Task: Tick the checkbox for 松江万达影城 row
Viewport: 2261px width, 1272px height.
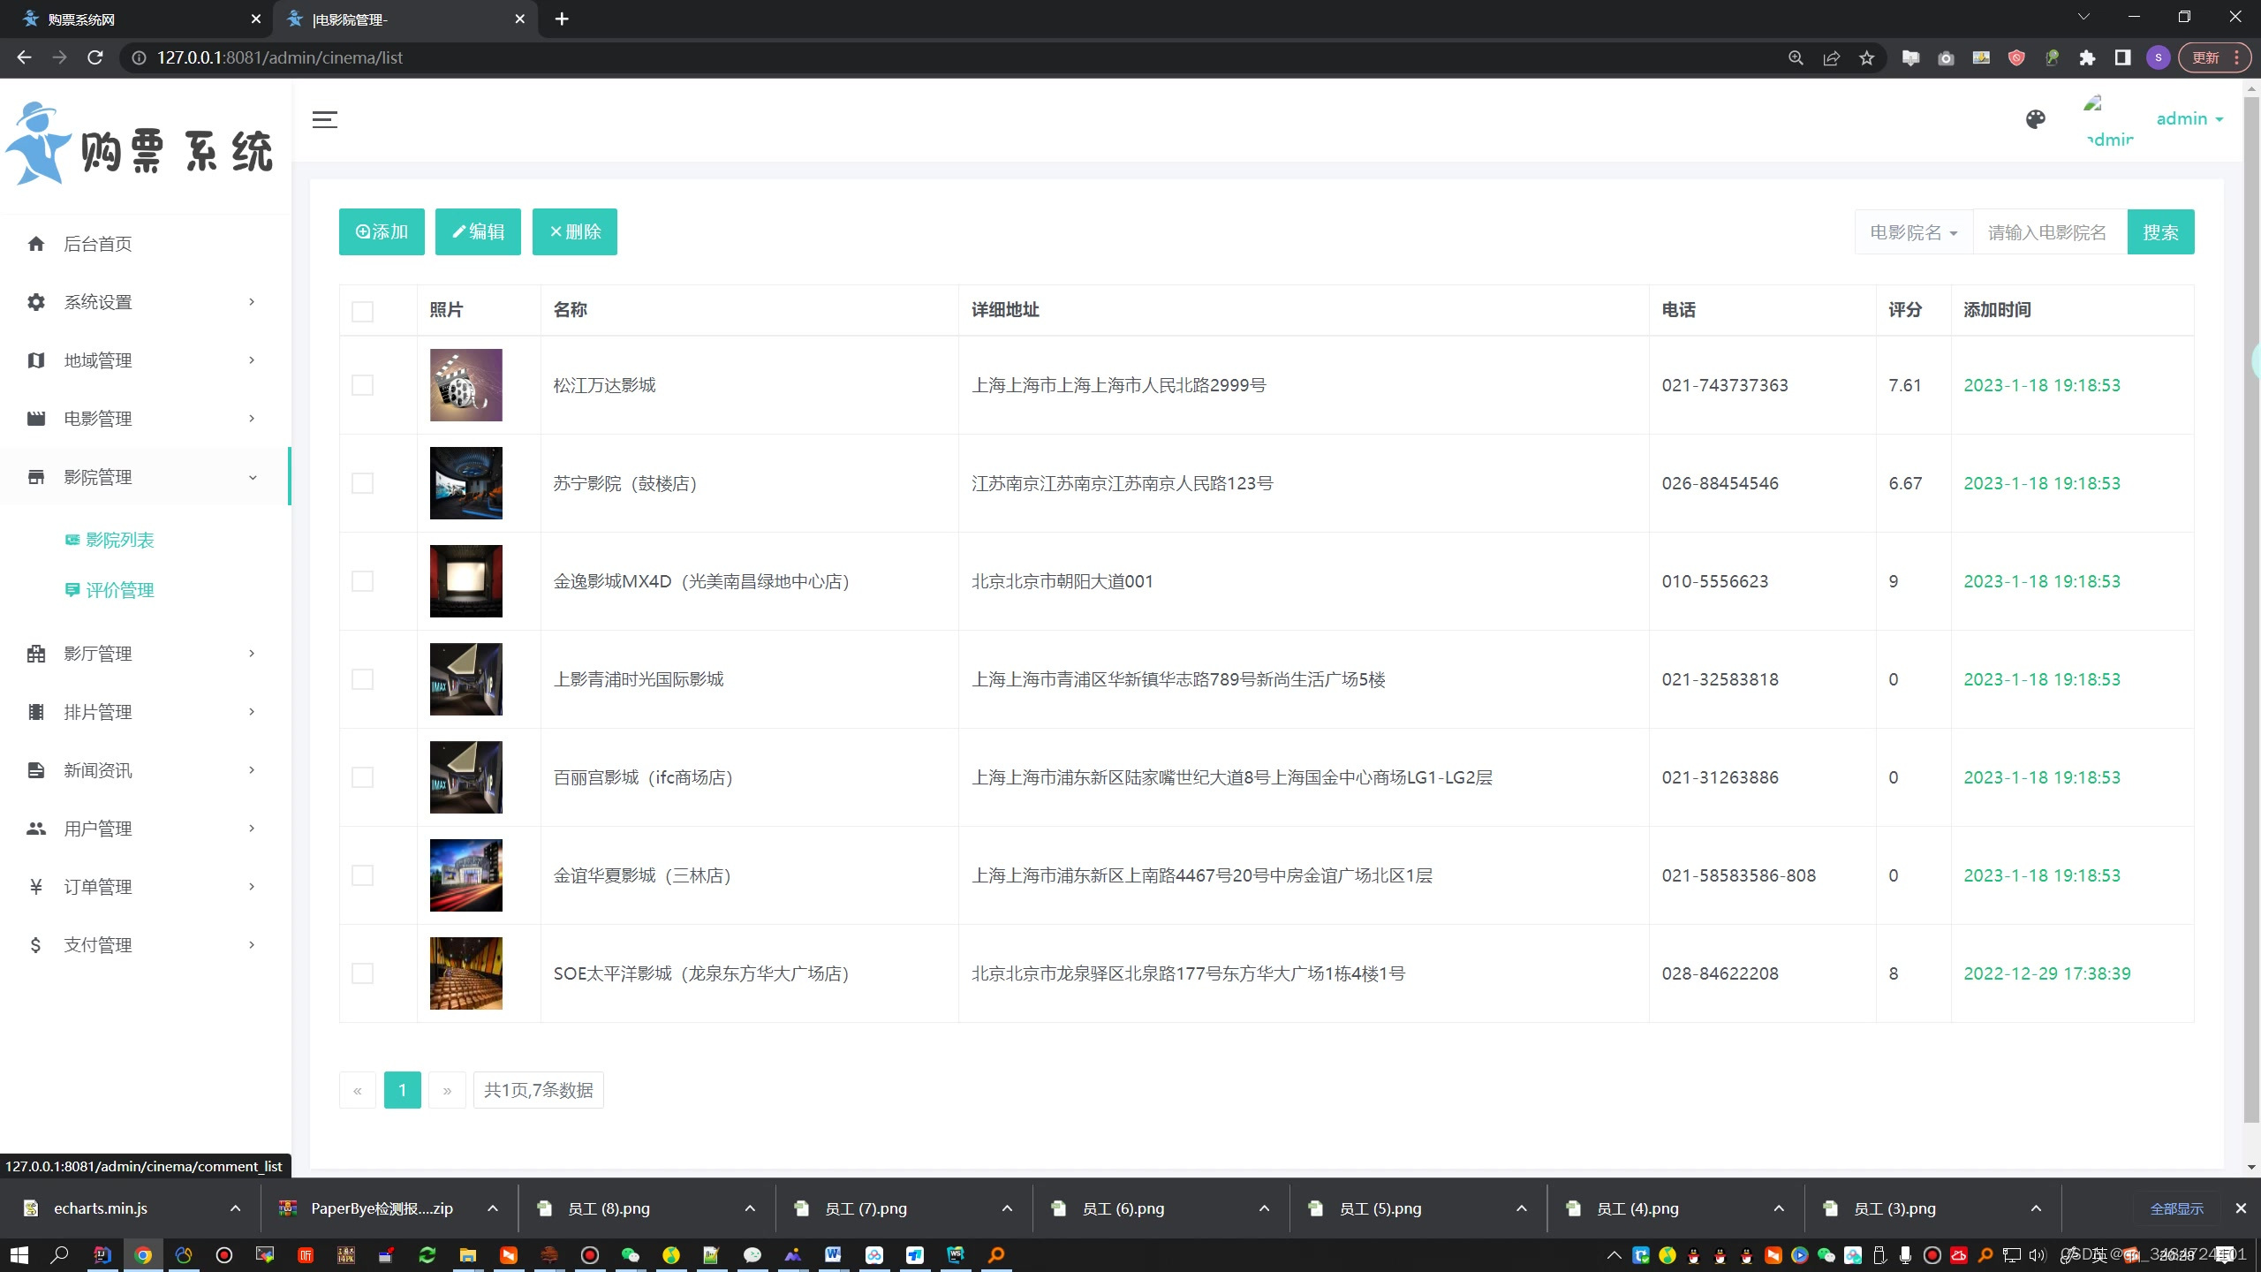Action: click(362, 385)
